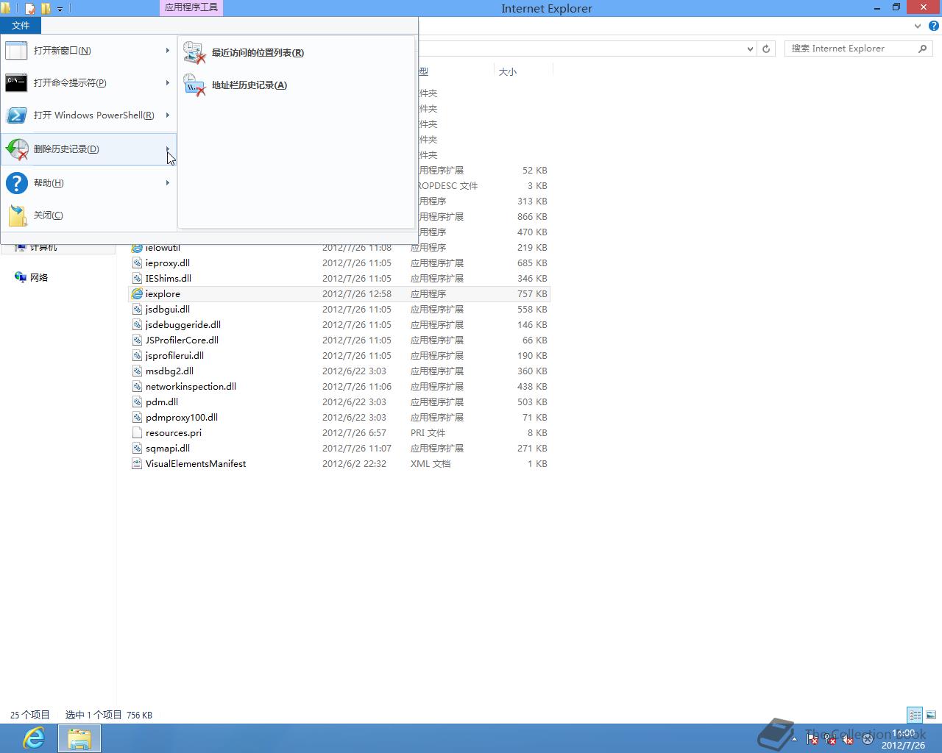Click the 网络 network icon in navigation pane

pos(21,277)
